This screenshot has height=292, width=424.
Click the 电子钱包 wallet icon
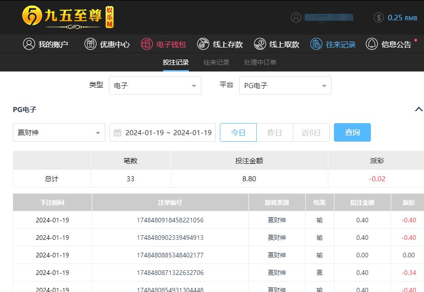[147, 44]
